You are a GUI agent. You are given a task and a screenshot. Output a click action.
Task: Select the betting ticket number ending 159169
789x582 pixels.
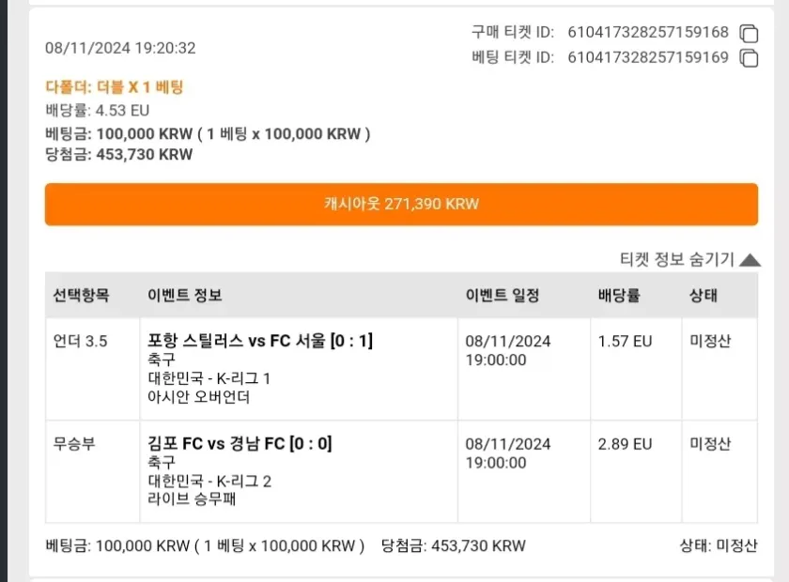(x=648, y=58)
